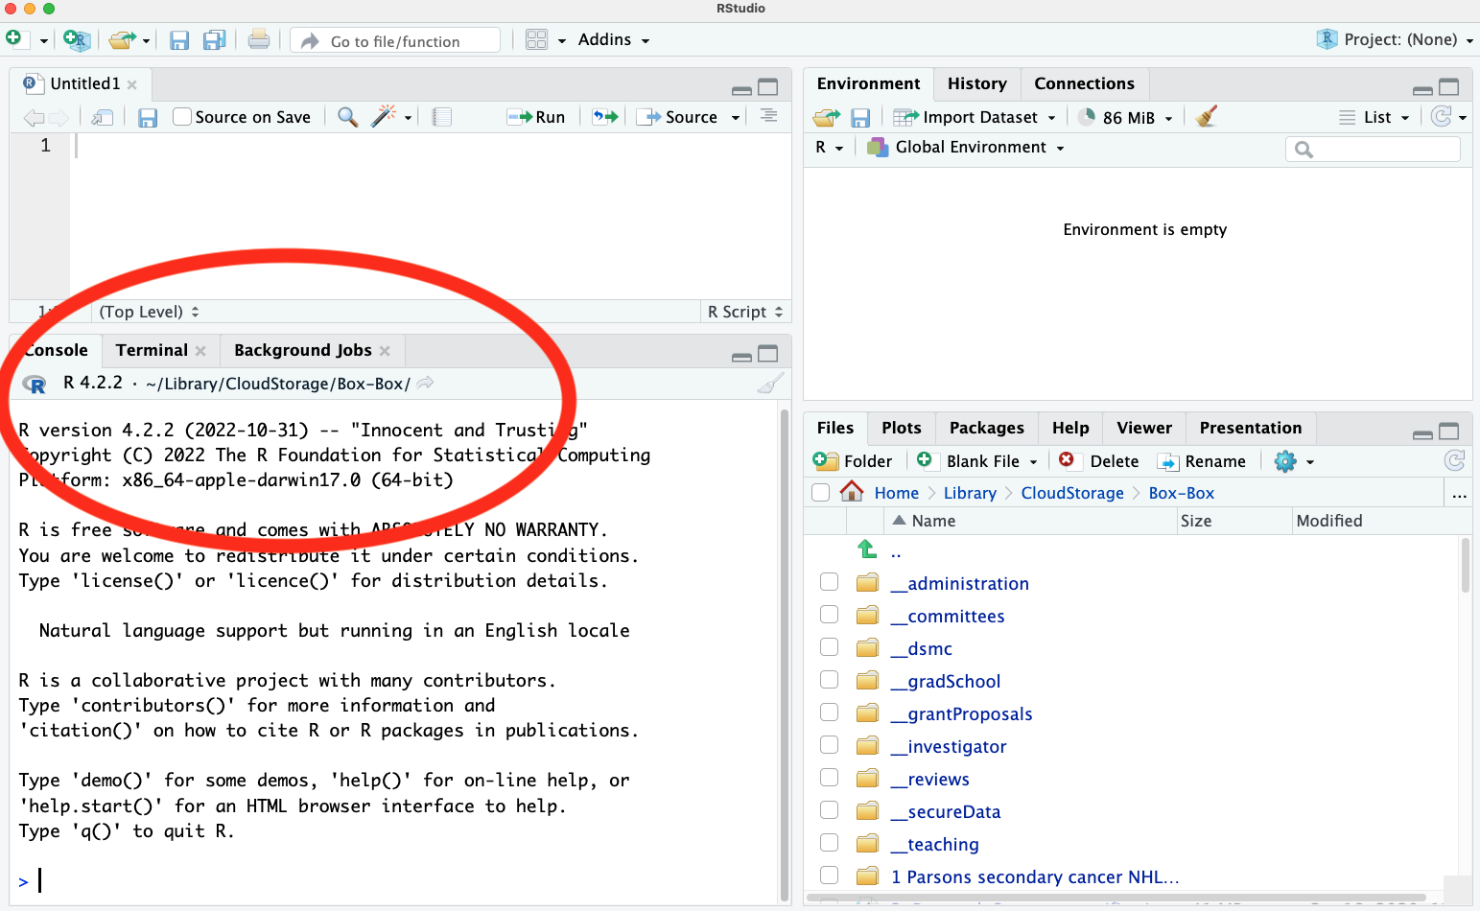Save all open documents icon
This screenshot has height=911, width=1480.
(x=214, y=40)
